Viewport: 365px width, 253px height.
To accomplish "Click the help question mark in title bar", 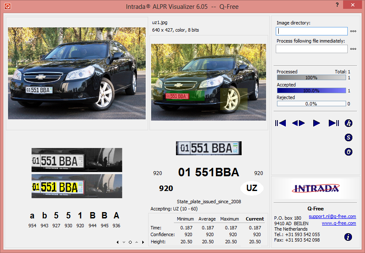I will [x=337, y=5].
